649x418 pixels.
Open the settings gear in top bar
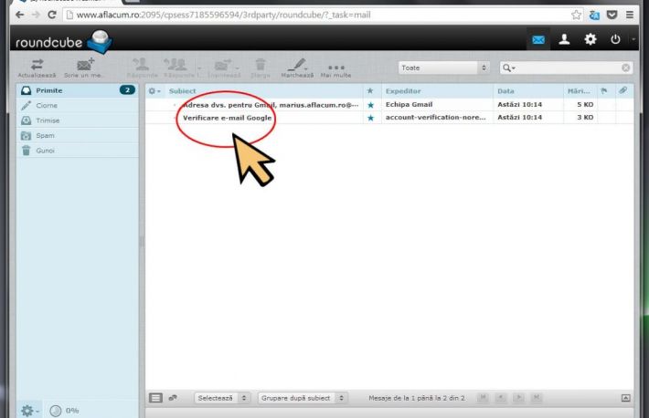point(590,39)
